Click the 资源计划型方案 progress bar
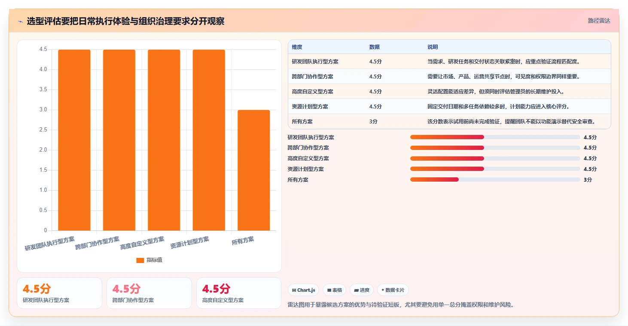The image size is (628, 326). [x=495, y=169]
